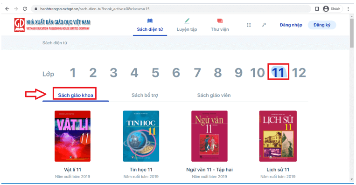This screenshot has height=185, width=356.
Task: Click the search magnifier icon
Action: (264, 25)
